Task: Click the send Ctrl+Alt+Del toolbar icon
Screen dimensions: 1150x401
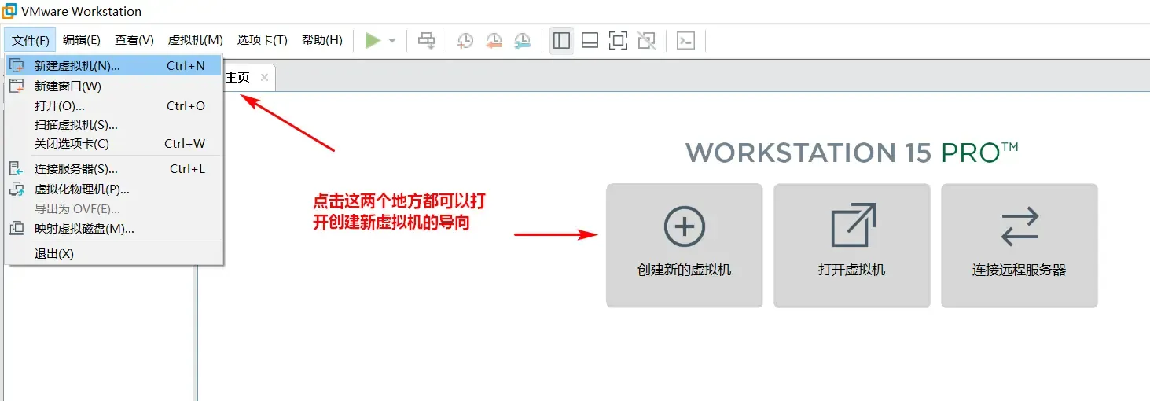Action: (x=427, y=40)
